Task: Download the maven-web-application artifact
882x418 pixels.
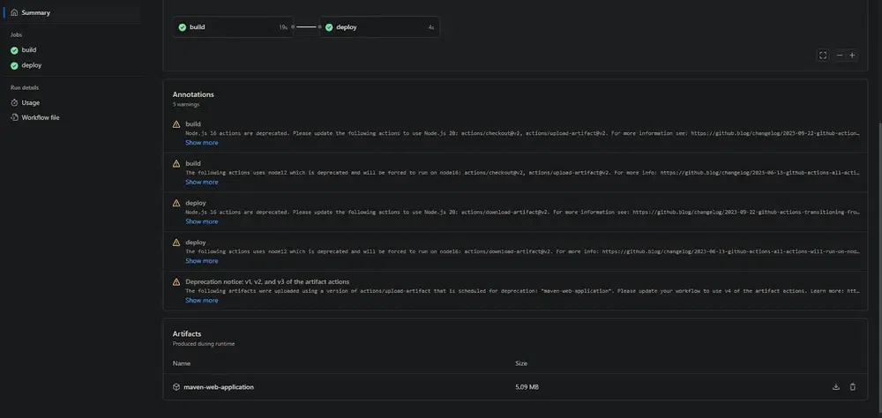Action: click(835, 387)
